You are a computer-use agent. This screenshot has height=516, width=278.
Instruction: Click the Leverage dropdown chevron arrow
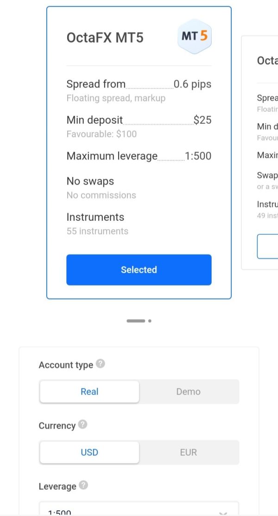click(x=223, y=512)
